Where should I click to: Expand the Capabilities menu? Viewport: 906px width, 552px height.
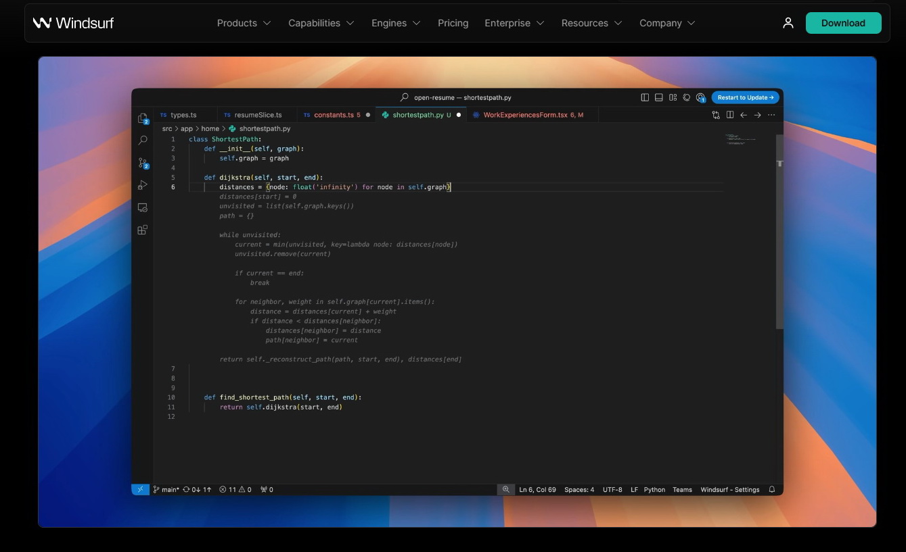pos(321,23)
